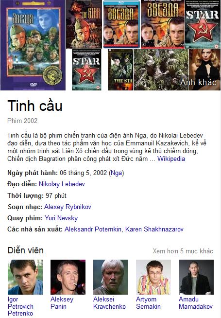
Task: Open director Nikolay Lebedev link
Action: [62, 184]
